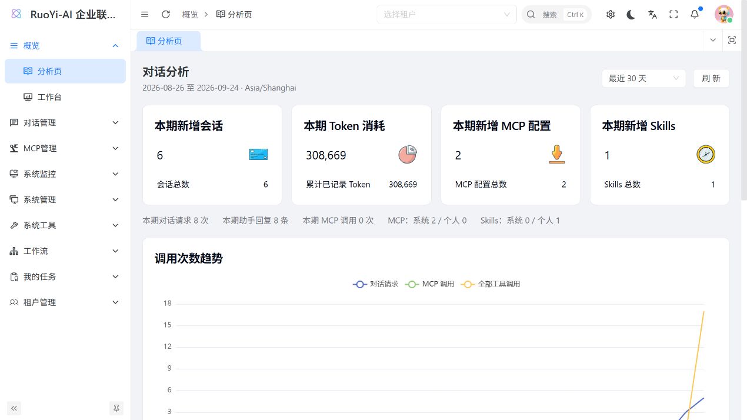Click the 系统工具 wrench icon
Viewport: 747px width, 420px height.
tap(14, 225)
